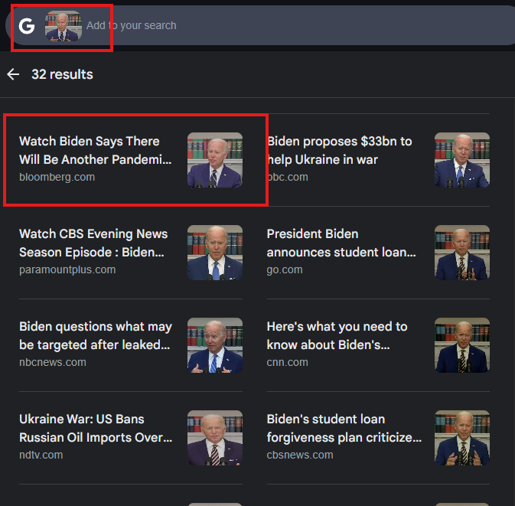Screen dimensions: 515x506
Task: Open President Biden announces student loan result
Action: click(x=378, y=253)
